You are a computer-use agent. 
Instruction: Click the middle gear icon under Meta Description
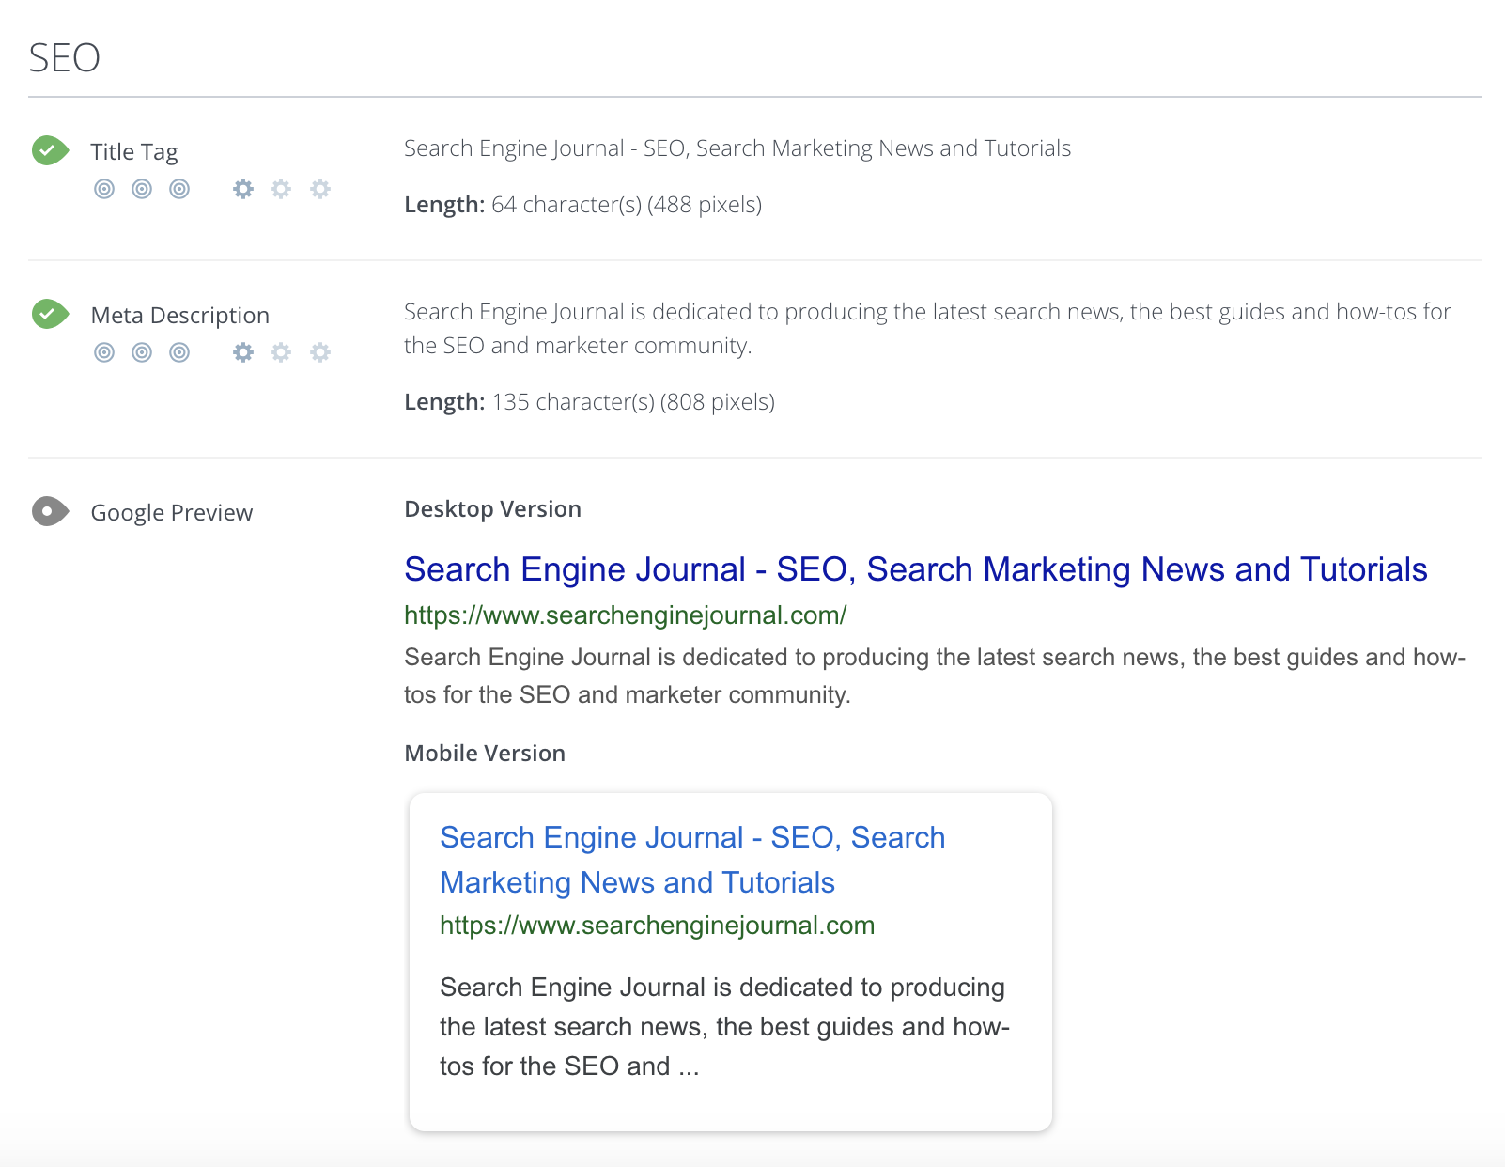click(x=281, y=352)
